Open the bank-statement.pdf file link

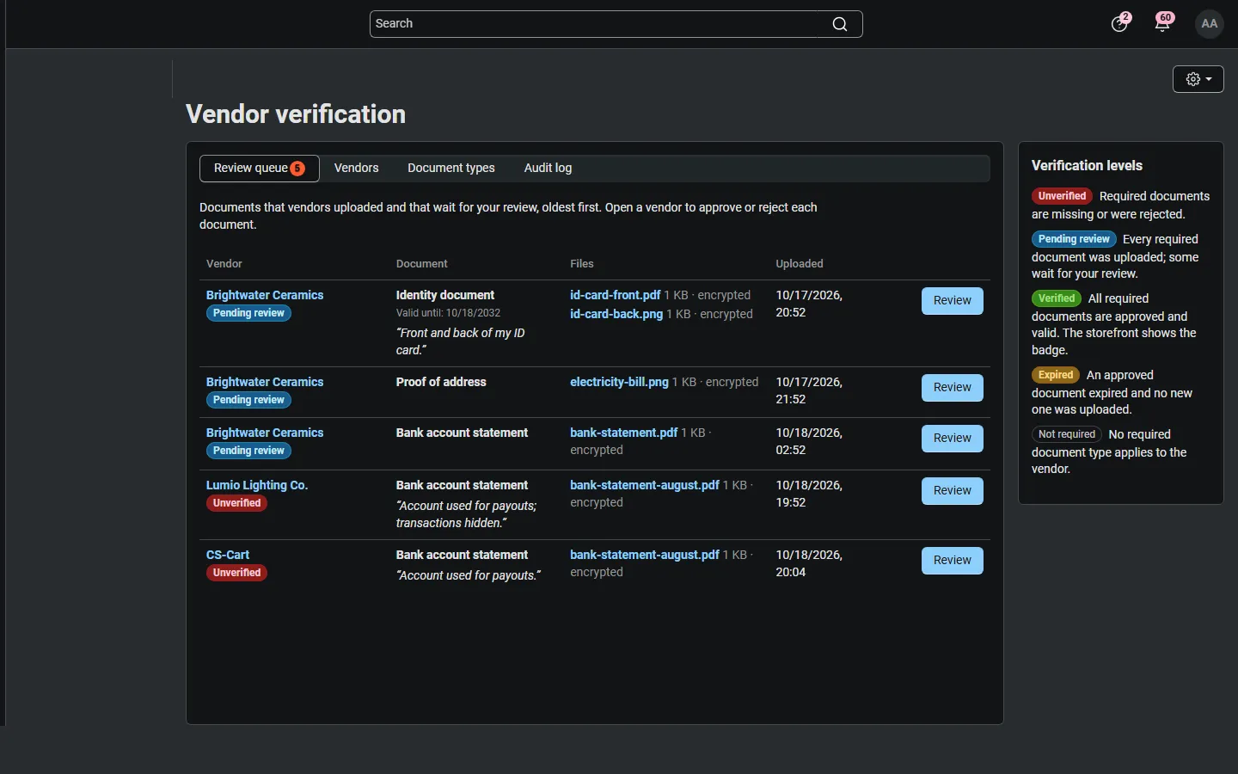point(624,433)
